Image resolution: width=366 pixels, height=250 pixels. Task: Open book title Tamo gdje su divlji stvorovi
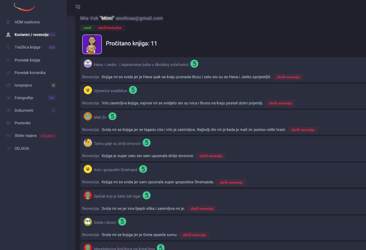click(117, 144)
